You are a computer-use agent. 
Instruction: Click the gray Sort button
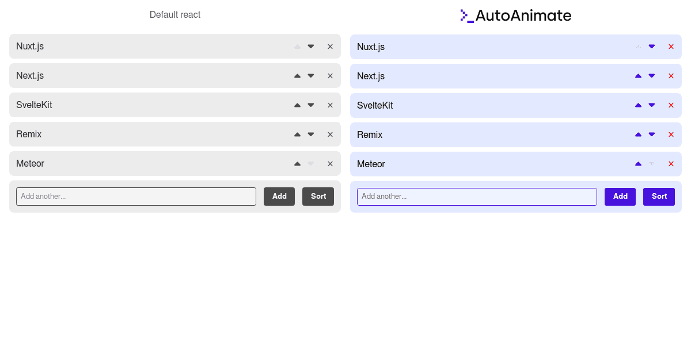coord(318,197)
